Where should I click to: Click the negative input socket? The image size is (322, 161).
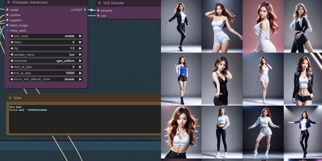[x=7, y=20]
